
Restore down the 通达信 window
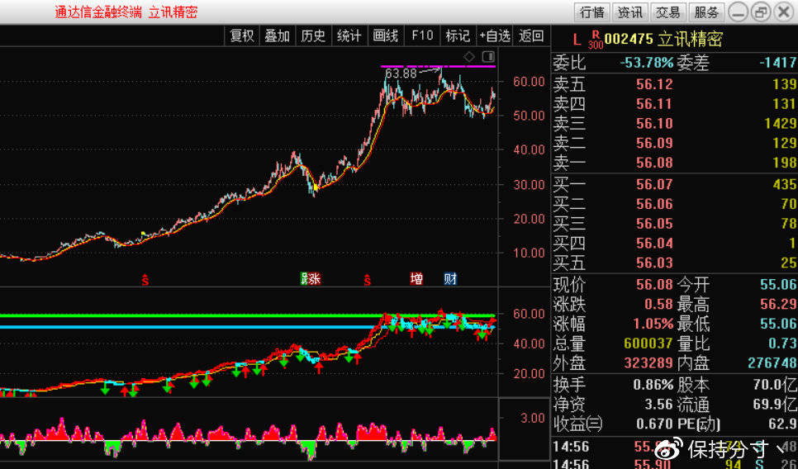[762, 12]
